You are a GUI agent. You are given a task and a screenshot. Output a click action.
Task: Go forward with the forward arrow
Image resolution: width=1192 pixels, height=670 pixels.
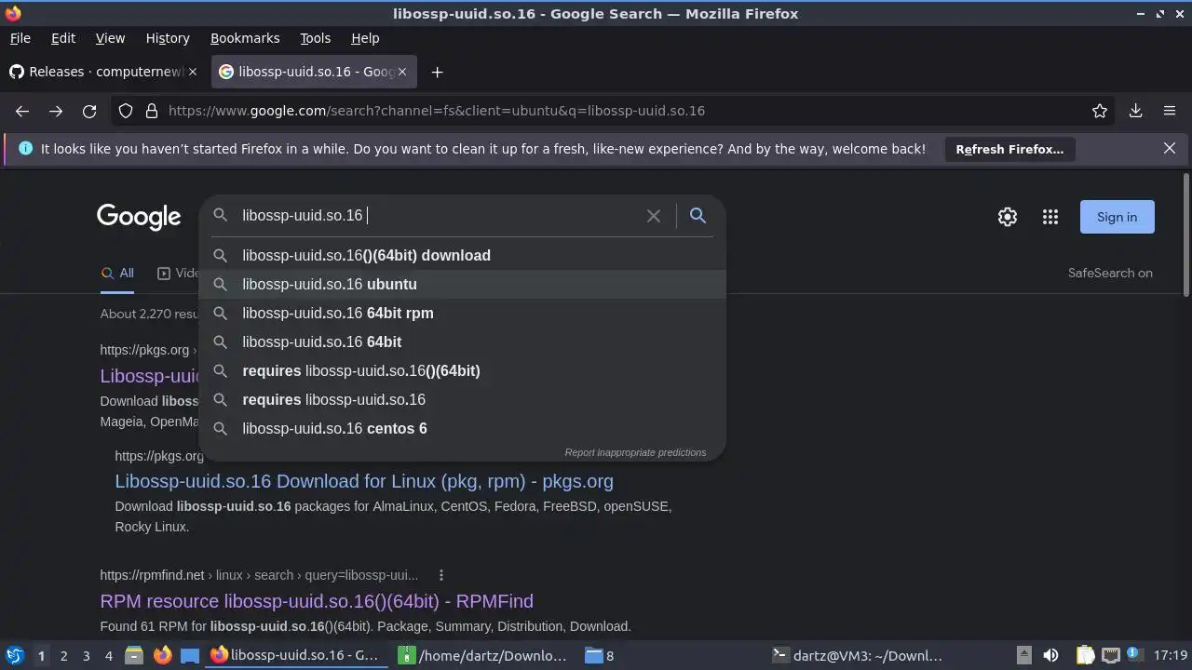pyautogui.click(x=56, y=111)
